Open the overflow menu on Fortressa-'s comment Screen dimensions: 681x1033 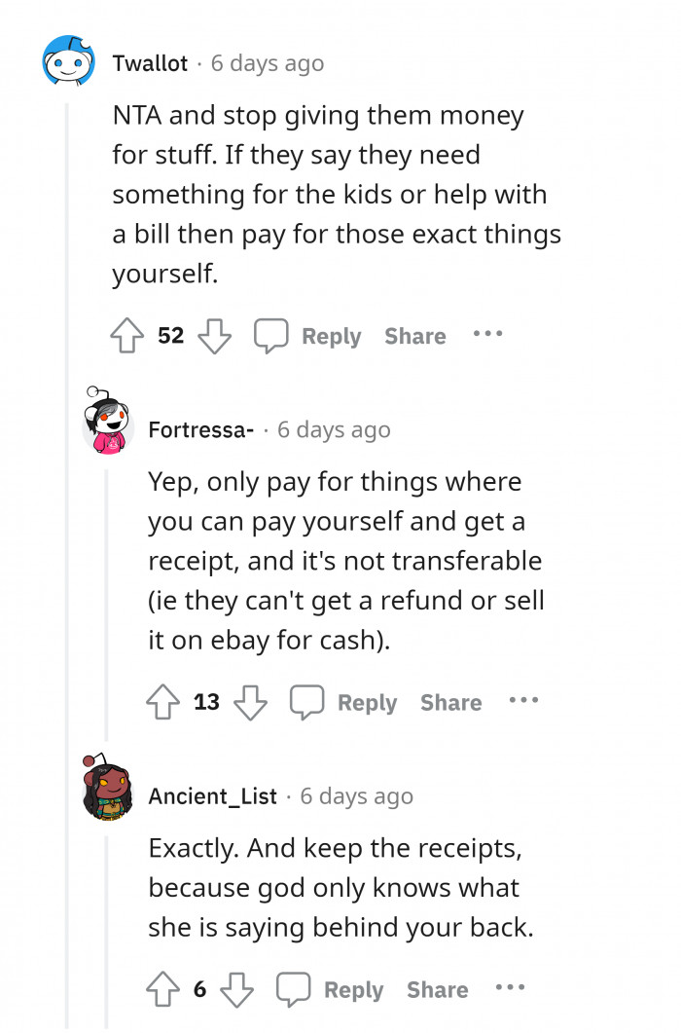click(x=524, y=701)
